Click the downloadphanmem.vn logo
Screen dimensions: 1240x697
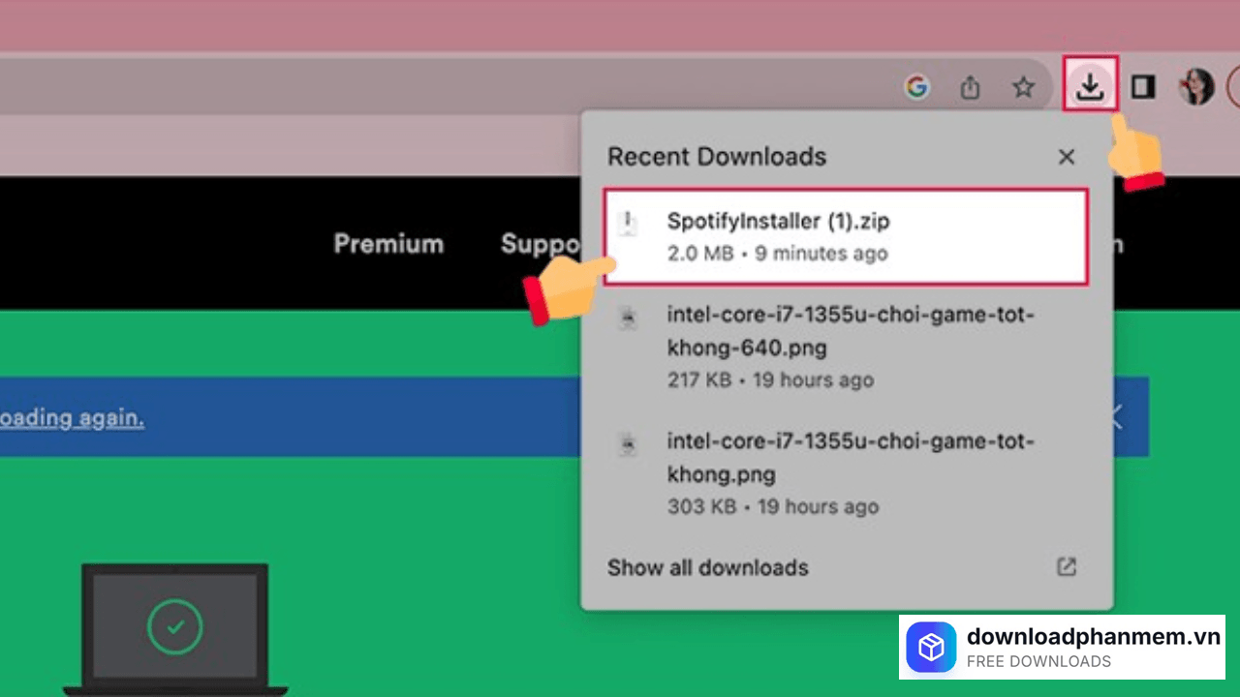pos(931,647)
